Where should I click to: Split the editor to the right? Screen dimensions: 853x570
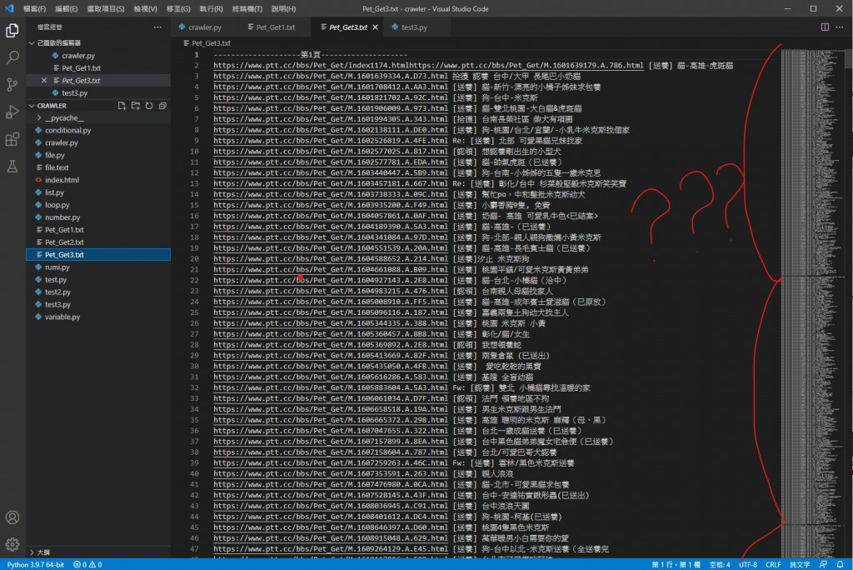point(825,27)
